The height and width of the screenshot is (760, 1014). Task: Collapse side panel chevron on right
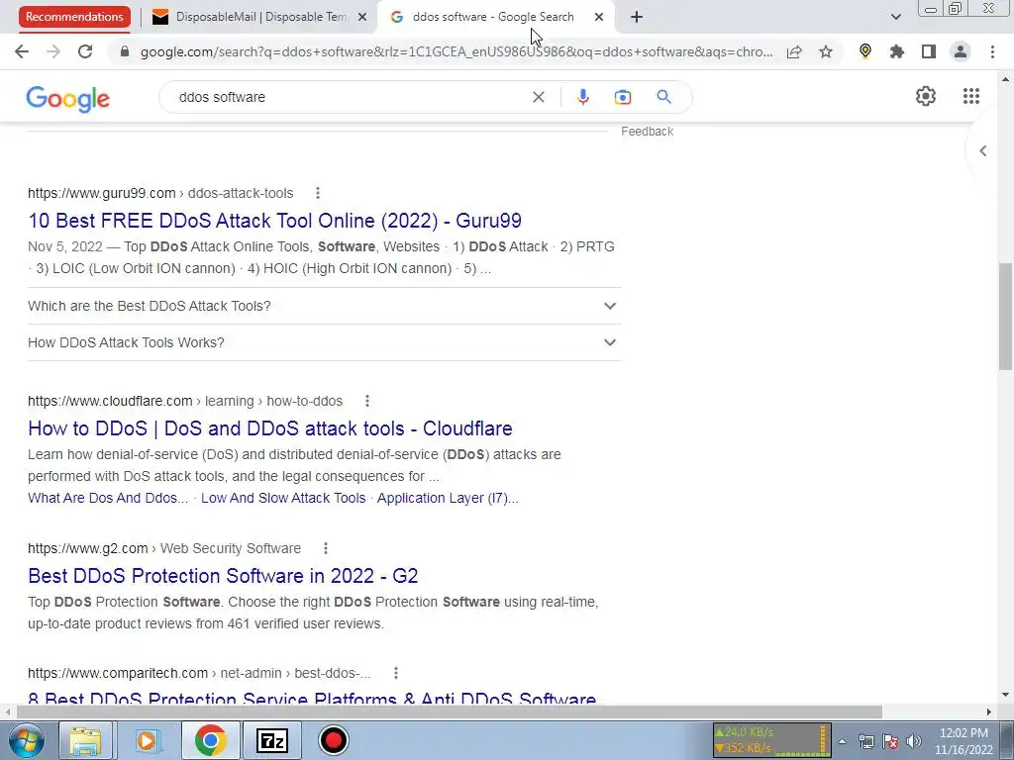[x=983, y=151]
